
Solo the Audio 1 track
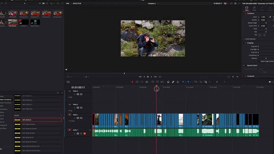[81, 134]
